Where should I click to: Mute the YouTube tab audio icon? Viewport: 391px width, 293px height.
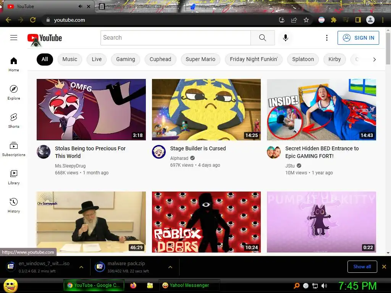point(80,6)
